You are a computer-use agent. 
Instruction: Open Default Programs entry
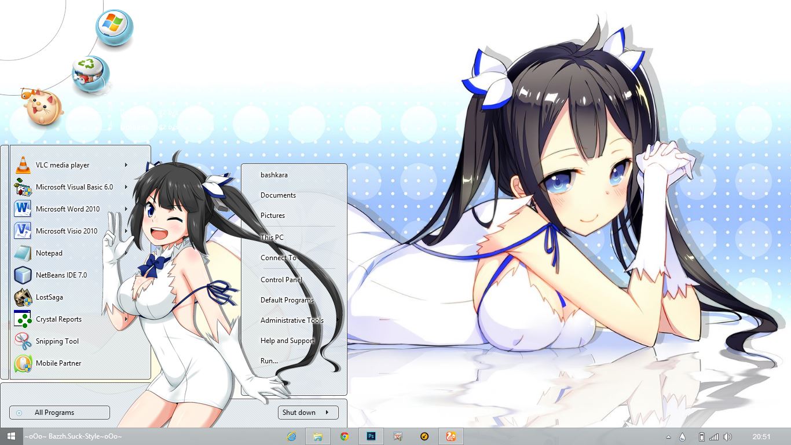[x=287, y=300]
